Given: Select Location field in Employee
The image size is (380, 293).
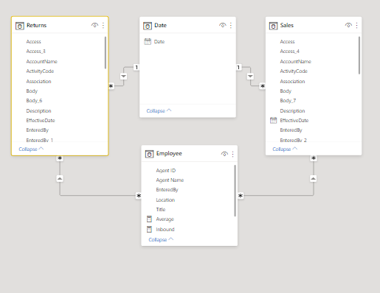Looking at the screenshot, I should tap(165, 200).
